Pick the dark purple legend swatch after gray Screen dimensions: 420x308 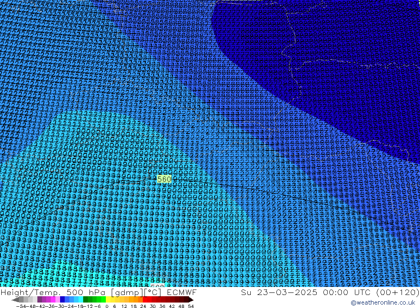coord(39,300)
